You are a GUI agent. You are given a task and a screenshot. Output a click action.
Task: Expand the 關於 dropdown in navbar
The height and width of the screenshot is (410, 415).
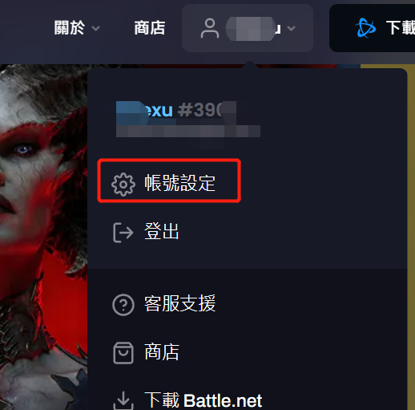[77, 28]
